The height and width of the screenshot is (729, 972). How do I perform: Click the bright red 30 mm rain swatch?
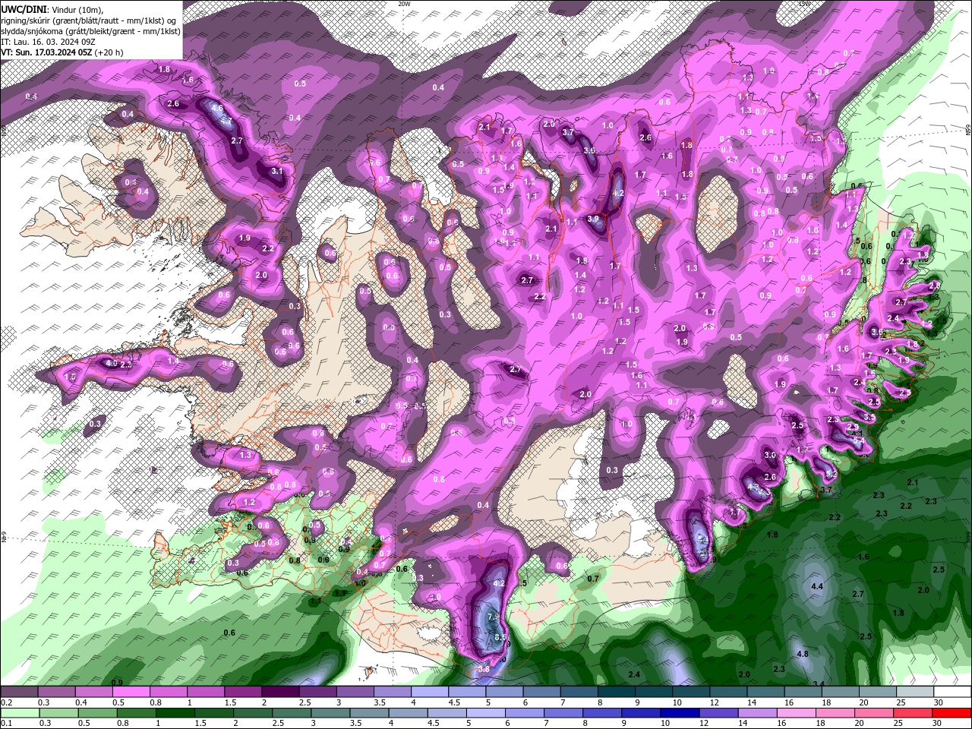(952, 712)
